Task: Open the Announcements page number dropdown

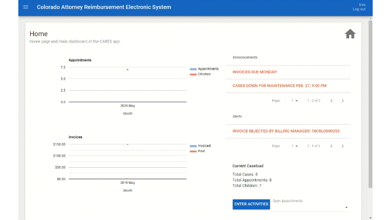Action: tap(294, 101)
